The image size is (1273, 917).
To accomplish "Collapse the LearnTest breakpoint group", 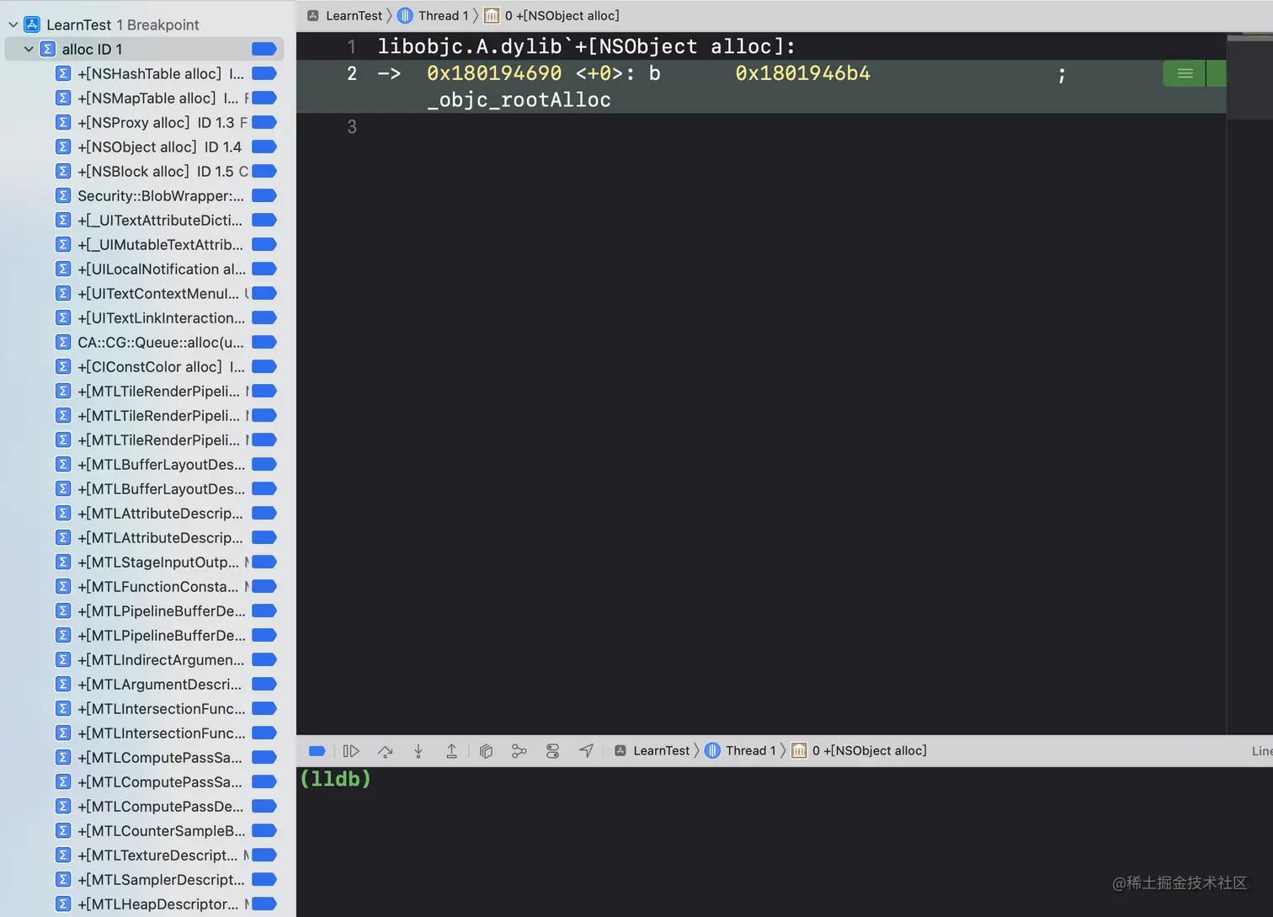I will (x=13, y=24).
